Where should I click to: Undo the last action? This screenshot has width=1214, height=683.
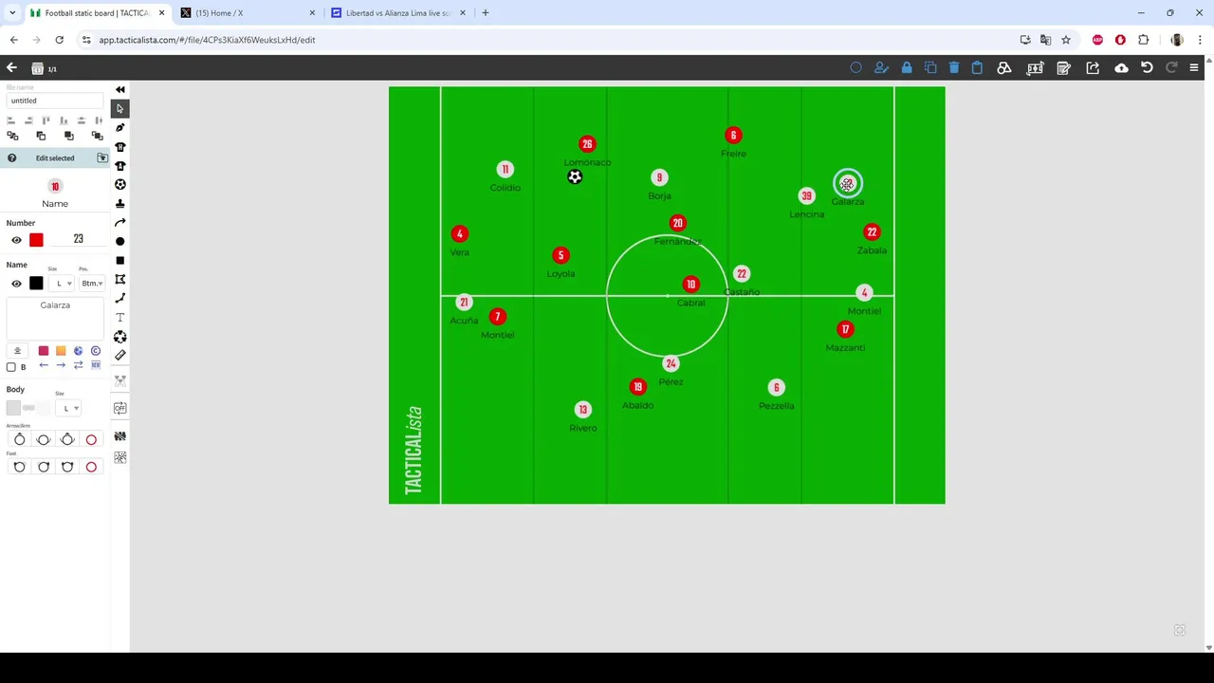[x=1147, y=68]
